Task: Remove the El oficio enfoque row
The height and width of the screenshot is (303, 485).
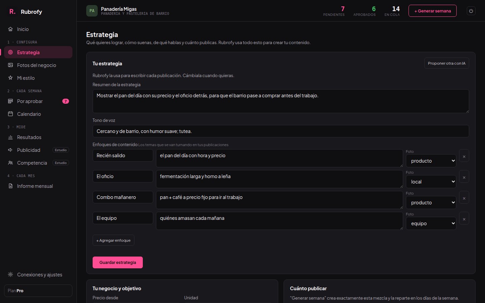Action: coord(464,177)
